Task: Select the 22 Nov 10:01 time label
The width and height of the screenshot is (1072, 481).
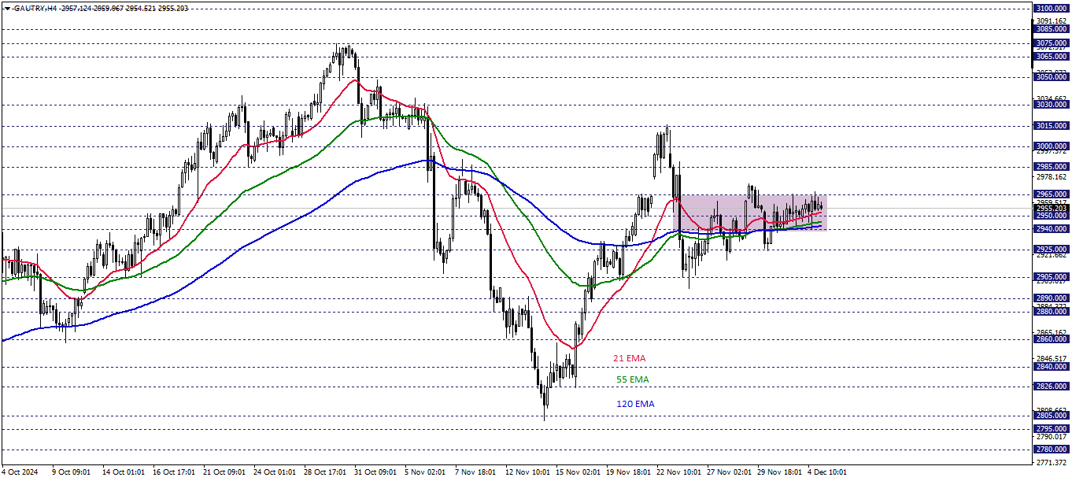Action: (x=678, y=472)
